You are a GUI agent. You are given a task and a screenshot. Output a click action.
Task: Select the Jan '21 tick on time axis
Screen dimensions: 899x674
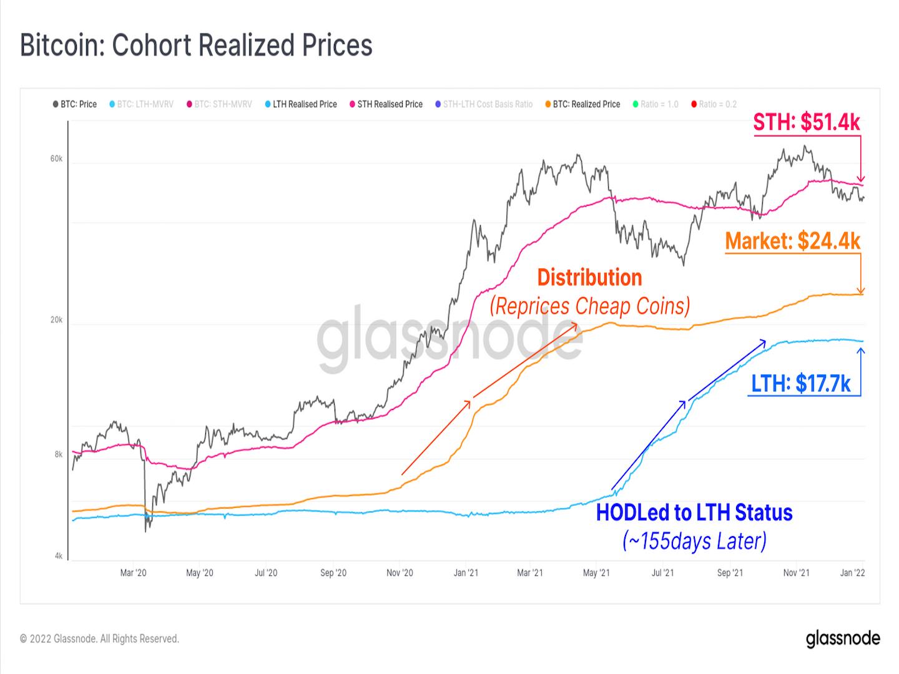coord(465,573)
